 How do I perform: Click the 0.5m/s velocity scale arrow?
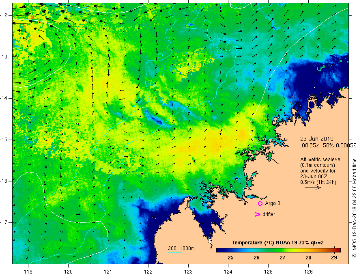tap(313, 188)
